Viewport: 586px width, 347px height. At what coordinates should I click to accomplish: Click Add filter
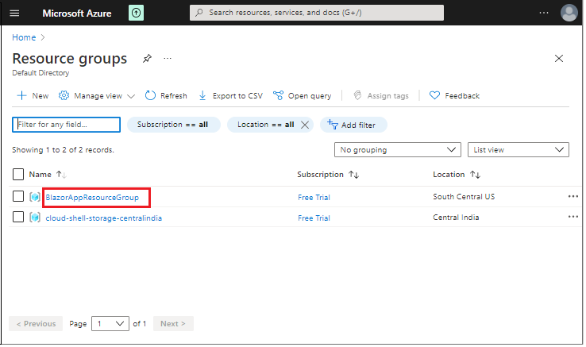pyautogui.click(x=353, y=125)
